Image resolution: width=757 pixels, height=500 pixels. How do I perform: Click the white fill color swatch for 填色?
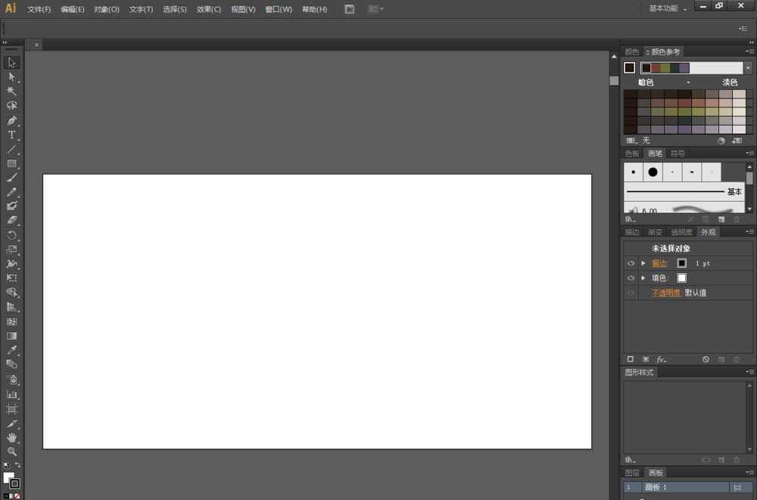tap(681, 278)
